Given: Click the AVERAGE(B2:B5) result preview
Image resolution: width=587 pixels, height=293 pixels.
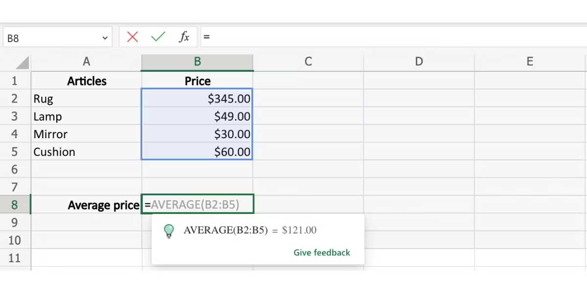Looking at the screenshot, I should pyautogui.click(x=250, y=230).
